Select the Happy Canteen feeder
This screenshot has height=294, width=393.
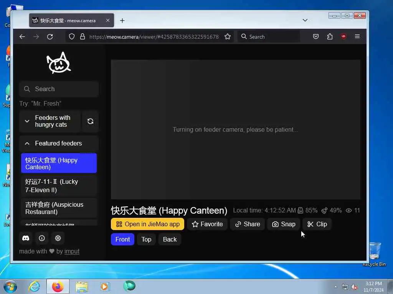pos(59,163)
